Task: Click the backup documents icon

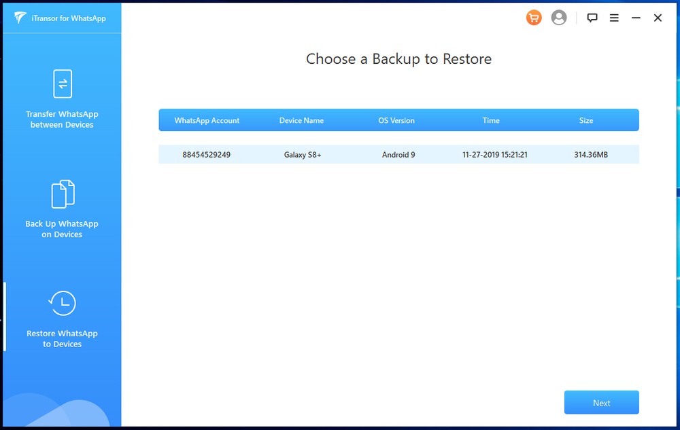Action: [x=63, y=194]
